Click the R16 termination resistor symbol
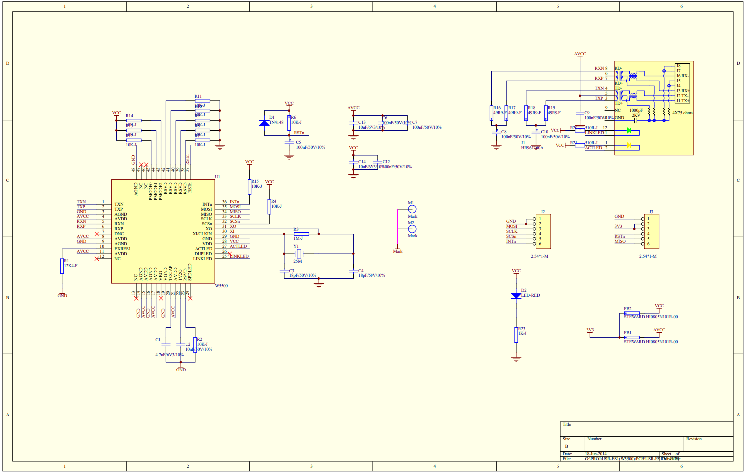The width and height of the screenshot is (744, 472). click(491, 113)
